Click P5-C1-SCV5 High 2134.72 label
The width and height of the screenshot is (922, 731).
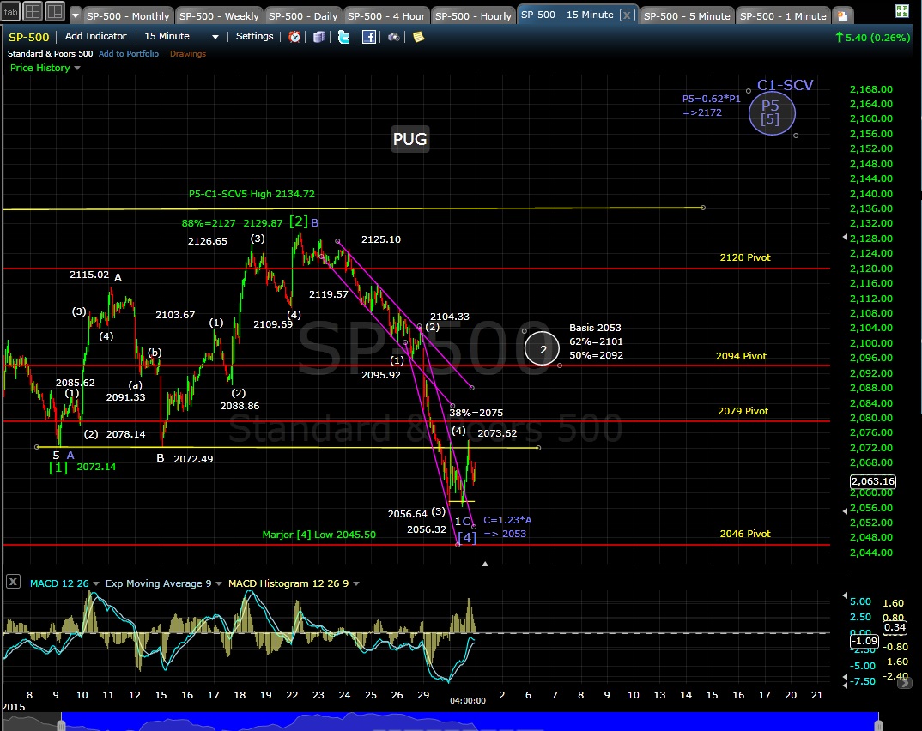[x=252, y=194]
